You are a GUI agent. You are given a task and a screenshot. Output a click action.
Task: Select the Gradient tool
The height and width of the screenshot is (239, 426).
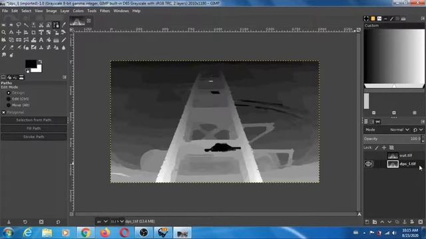pyautogui.click(x=56, y=40)
